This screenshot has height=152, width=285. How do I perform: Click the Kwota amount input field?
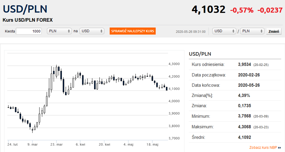click(x=29, y=31)
